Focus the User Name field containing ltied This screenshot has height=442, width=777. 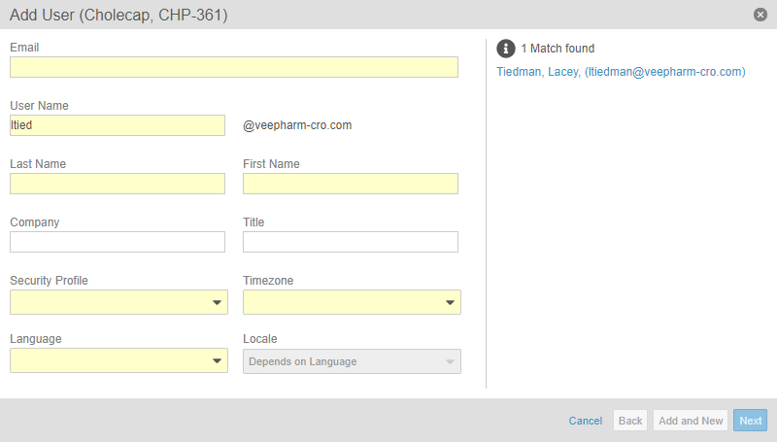(x=118, y=125)
